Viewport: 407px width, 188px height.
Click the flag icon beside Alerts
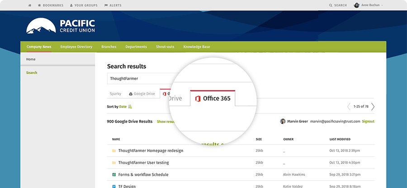pos(106,5)
